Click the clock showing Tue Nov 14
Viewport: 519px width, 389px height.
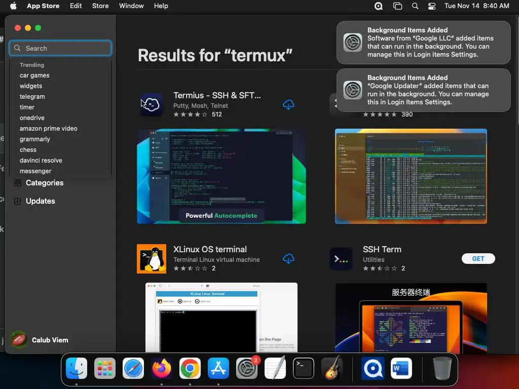pyautogui.click(x=476, y=6)
